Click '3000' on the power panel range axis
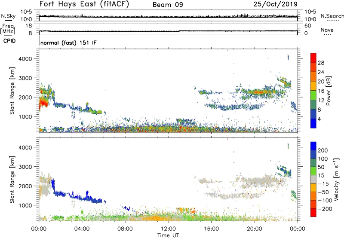 pos(25,78)
